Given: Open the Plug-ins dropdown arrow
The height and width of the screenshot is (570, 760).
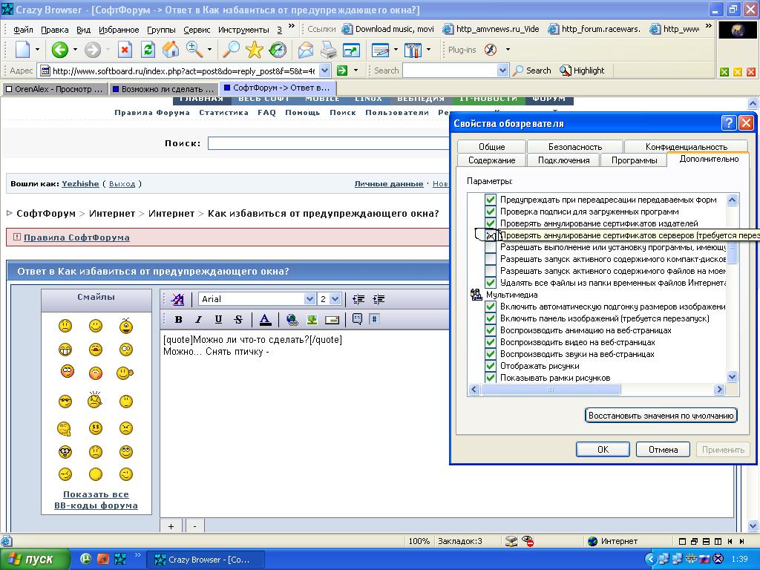Looking at the screenshot, I should (x=508, y=50).
